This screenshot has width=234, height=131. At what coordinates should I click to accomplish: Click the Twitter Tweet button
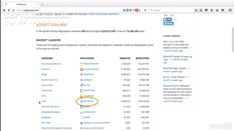[168, 24]
